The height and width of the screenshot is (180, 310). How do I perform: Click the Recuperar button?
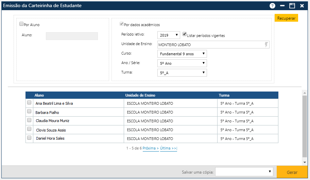286,18
